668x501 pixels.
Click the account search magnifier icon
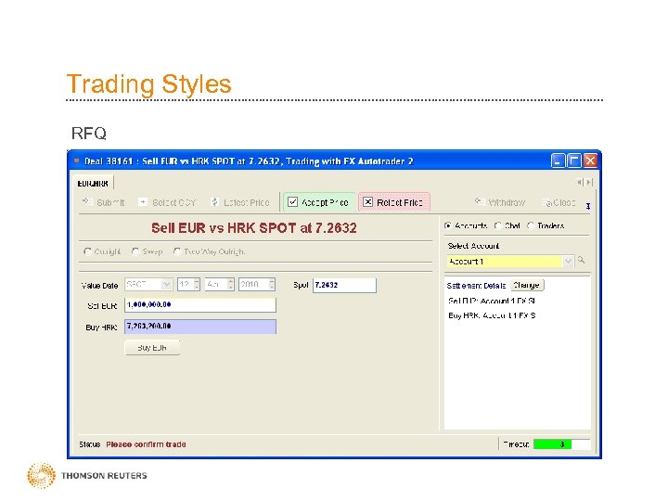pyautogui.click(x=581, y=260)
